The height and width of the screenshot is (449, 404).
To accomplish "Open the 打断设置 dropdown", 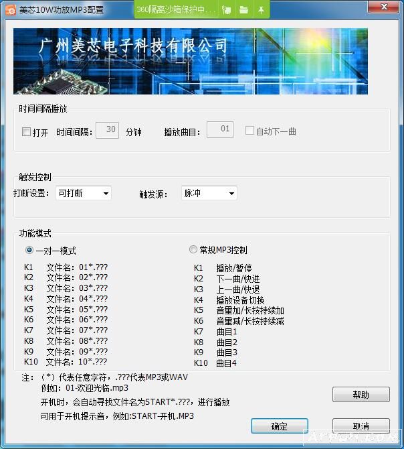I will (84, 193).
